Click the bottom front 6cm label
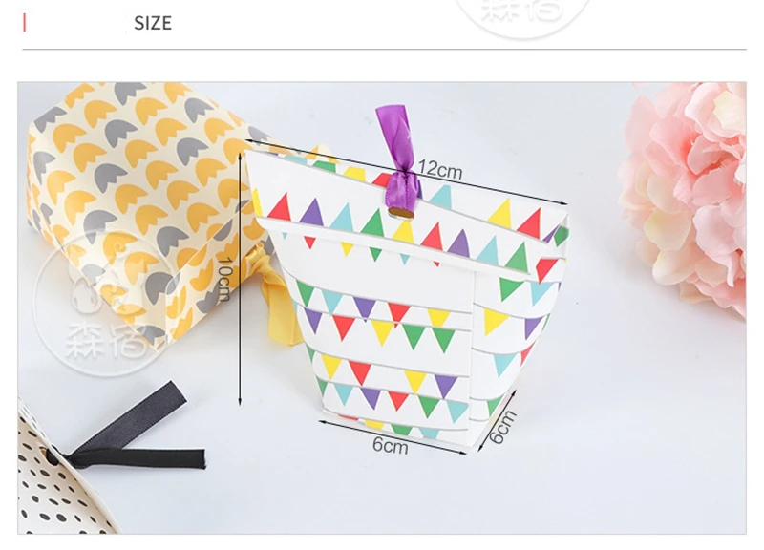 [x=390, y=445]
